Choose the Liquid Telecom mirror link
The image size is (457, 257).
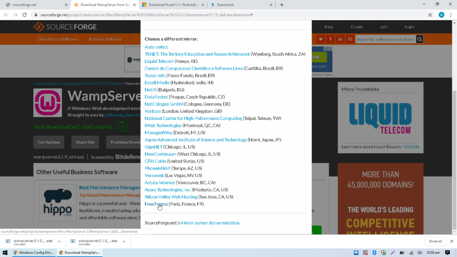point(159,61)
